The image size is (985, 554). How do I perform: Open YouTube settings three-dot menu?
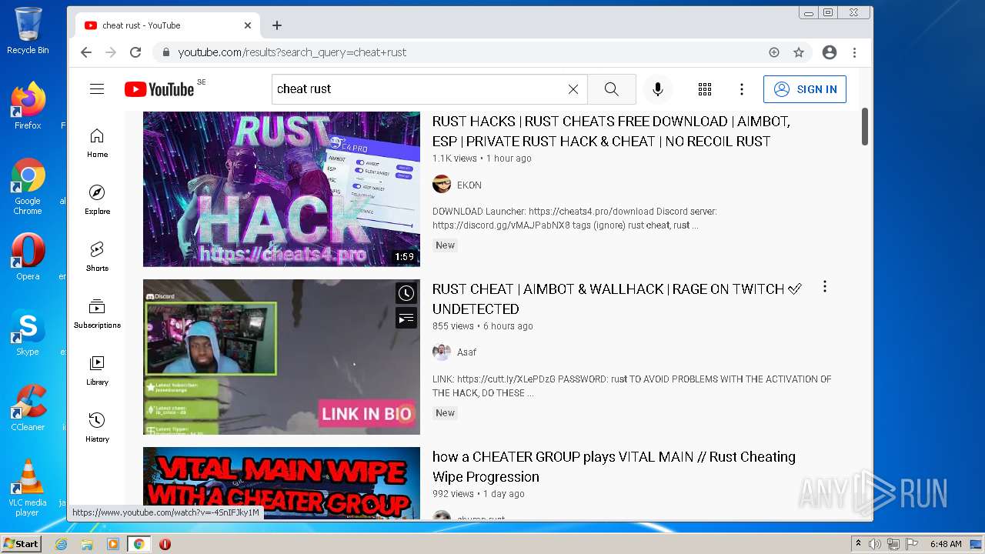742,89
